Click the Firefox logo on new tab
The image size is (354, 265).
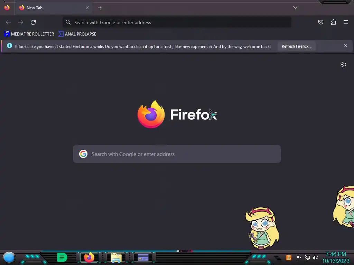(151, 114)
